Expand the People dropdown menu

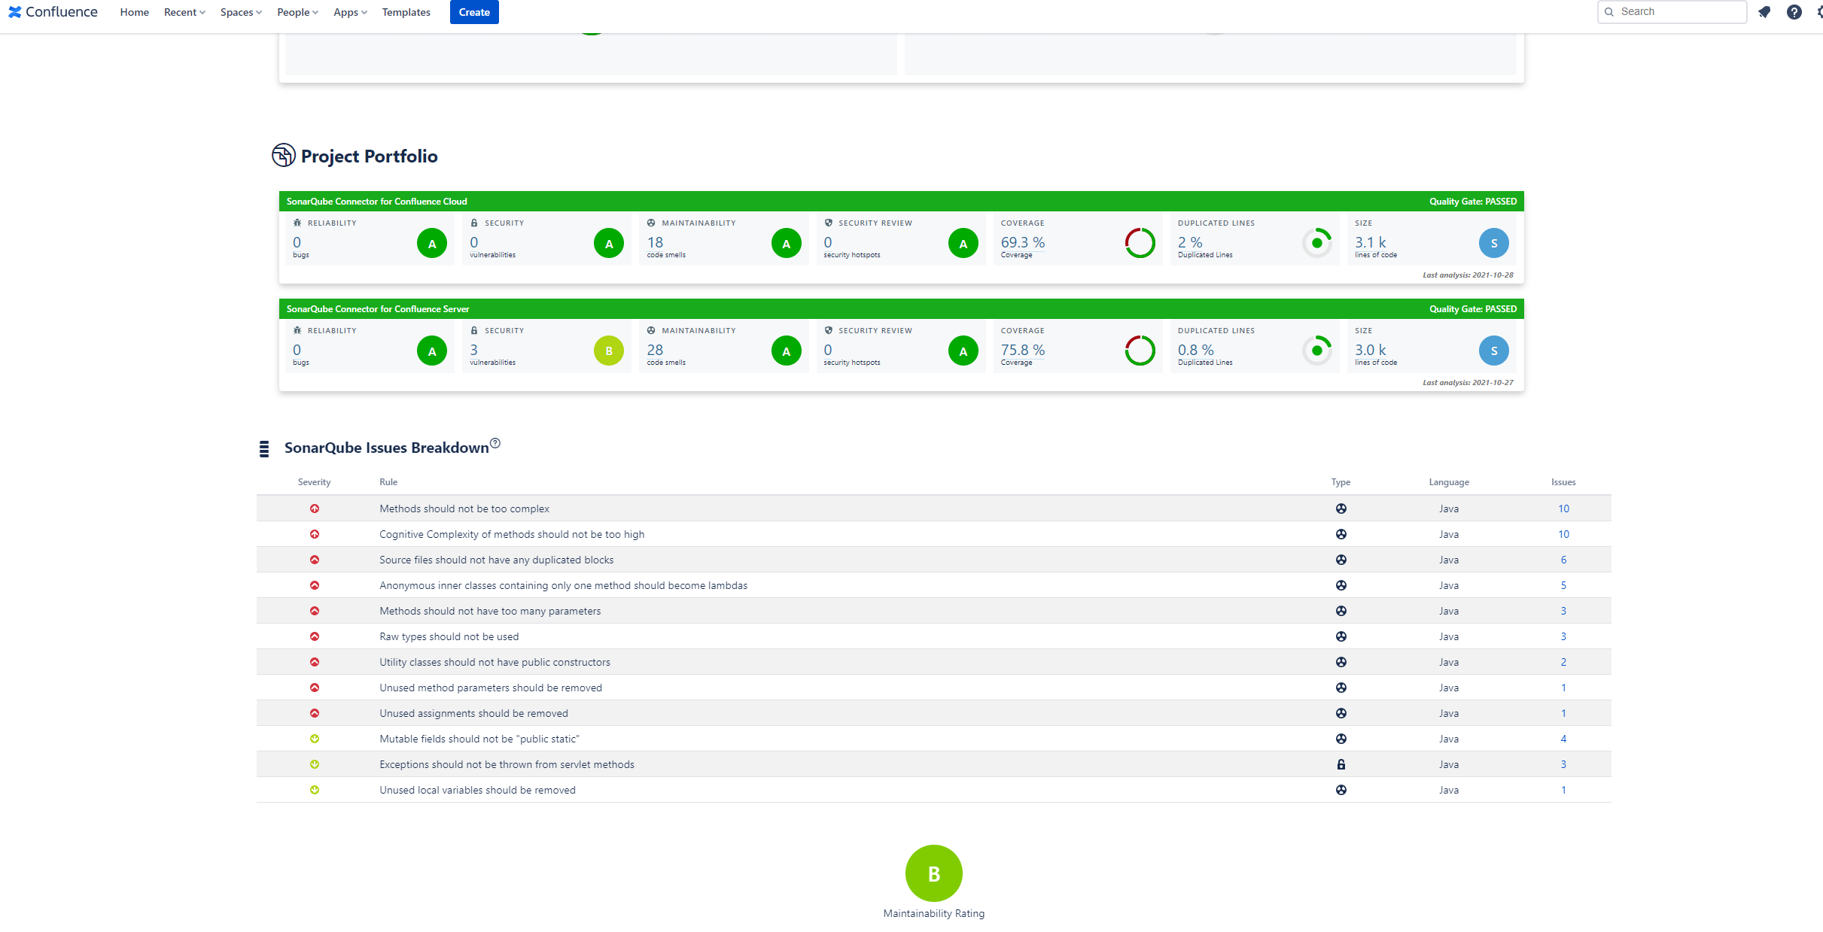point(297,12)
